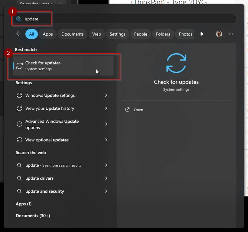Viewport: 248px width, 232px height.
Task: Expand View your Update history chevron
Action: coord(106,108)
